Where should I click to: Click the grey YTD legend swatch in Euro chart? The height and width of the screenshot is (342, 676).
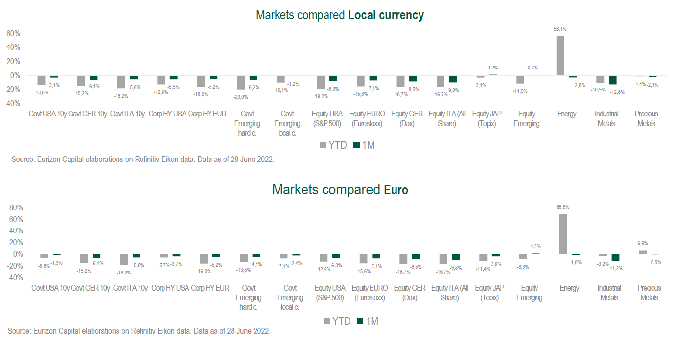pyautogui.click(x=327, y=321)
